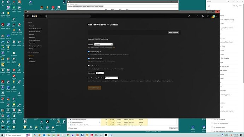Check off 'Vanity for mb bathroom' task

212,123
